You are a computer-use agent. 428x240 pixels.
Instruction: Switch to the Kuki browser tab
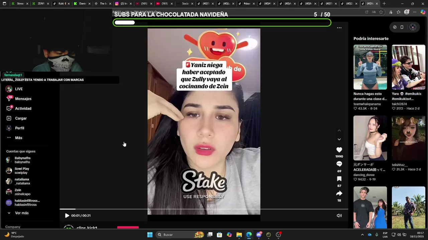[x=61, y=4]
